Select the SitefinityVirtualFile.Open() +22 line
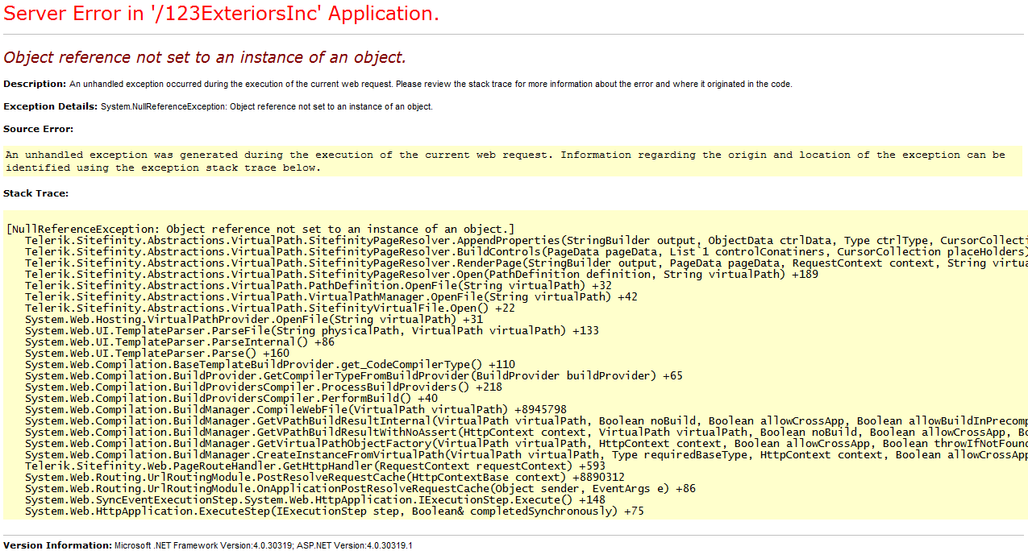This screenshot has width=1028, height=559. 270,308
